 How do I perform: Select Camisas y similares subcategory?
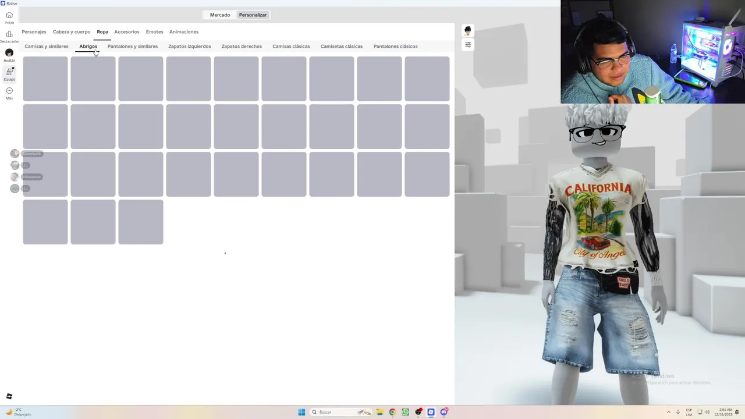pos(47,47)
